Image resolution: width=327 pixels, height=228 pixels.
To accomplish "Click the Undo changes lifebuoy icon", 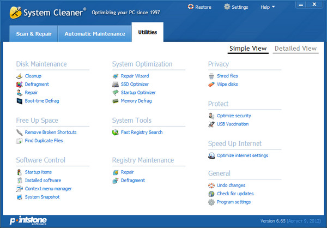I will (x=211, y=185).
